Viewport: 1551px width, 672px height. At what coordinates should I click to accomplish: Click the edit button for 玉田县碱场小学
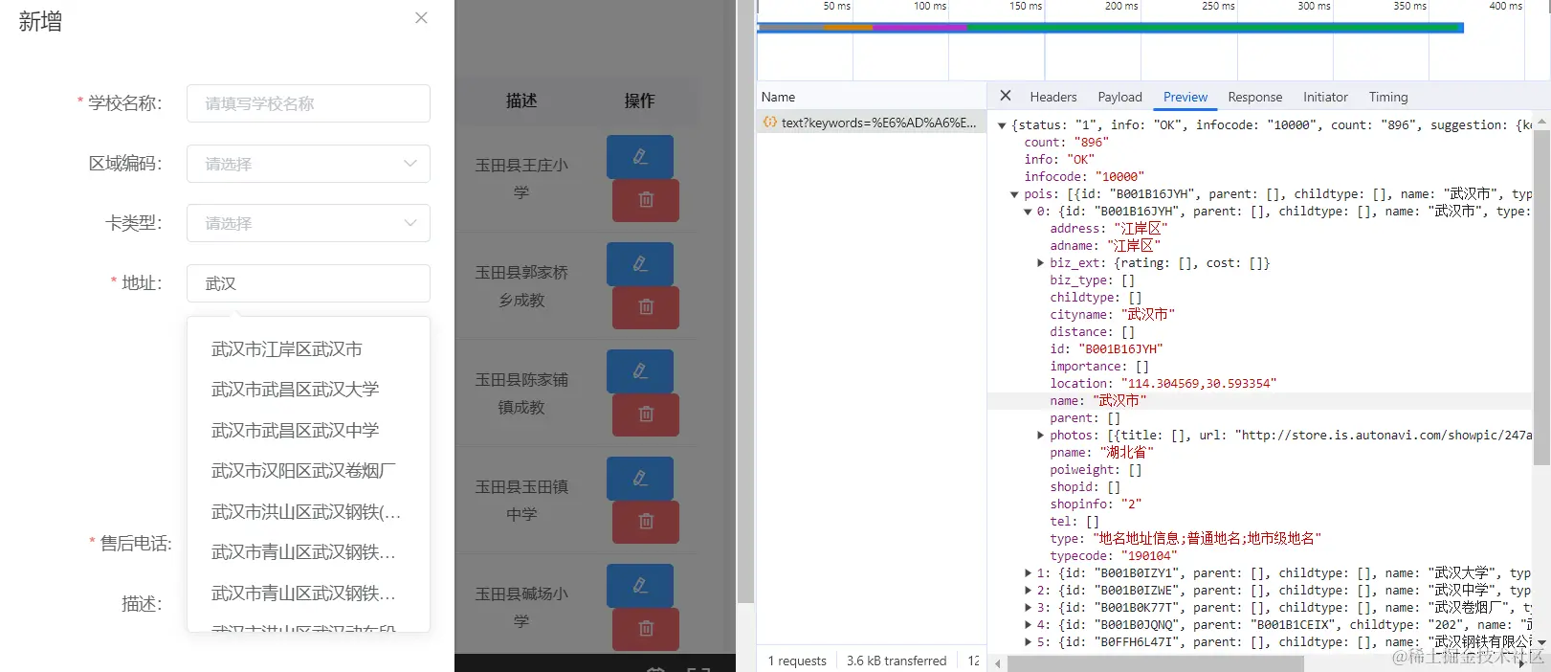click(x=640, y=586)
